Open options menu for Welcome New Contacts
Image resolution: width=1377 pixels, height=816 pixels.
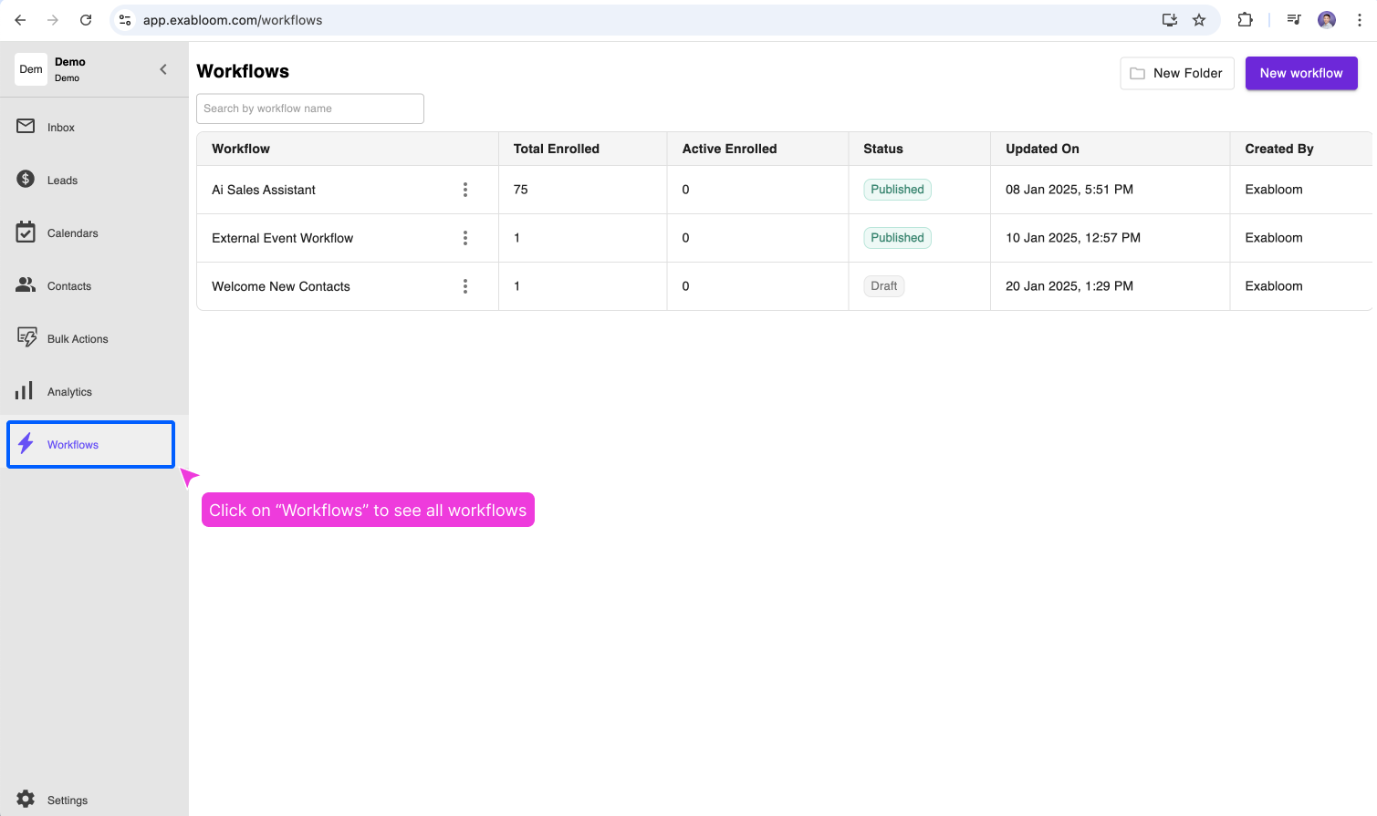(465, 286)
